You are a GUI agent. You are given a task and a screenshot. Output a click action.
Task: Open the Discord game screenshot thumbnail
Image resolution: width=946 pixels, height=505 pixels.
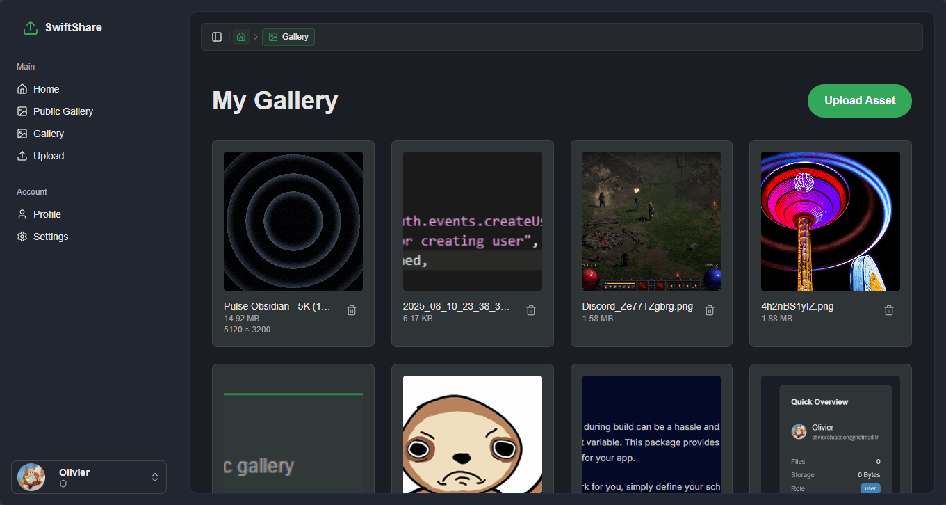pyautogui.click(x=651, y=221)
